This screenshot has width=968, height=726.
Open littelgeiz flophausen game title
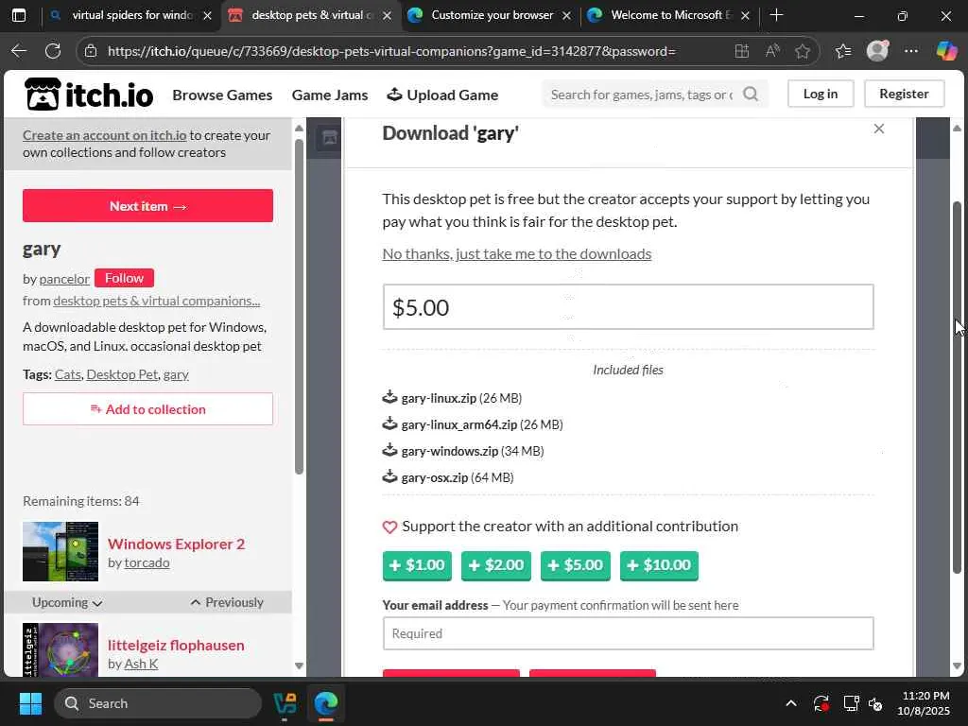pos(176,645)
